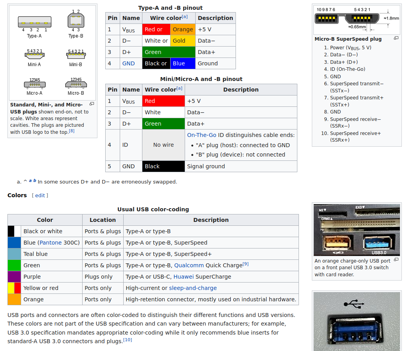
Task: Open the Micro-B SuperSpeed plug pin diagram
Action: tap(356, 19)
